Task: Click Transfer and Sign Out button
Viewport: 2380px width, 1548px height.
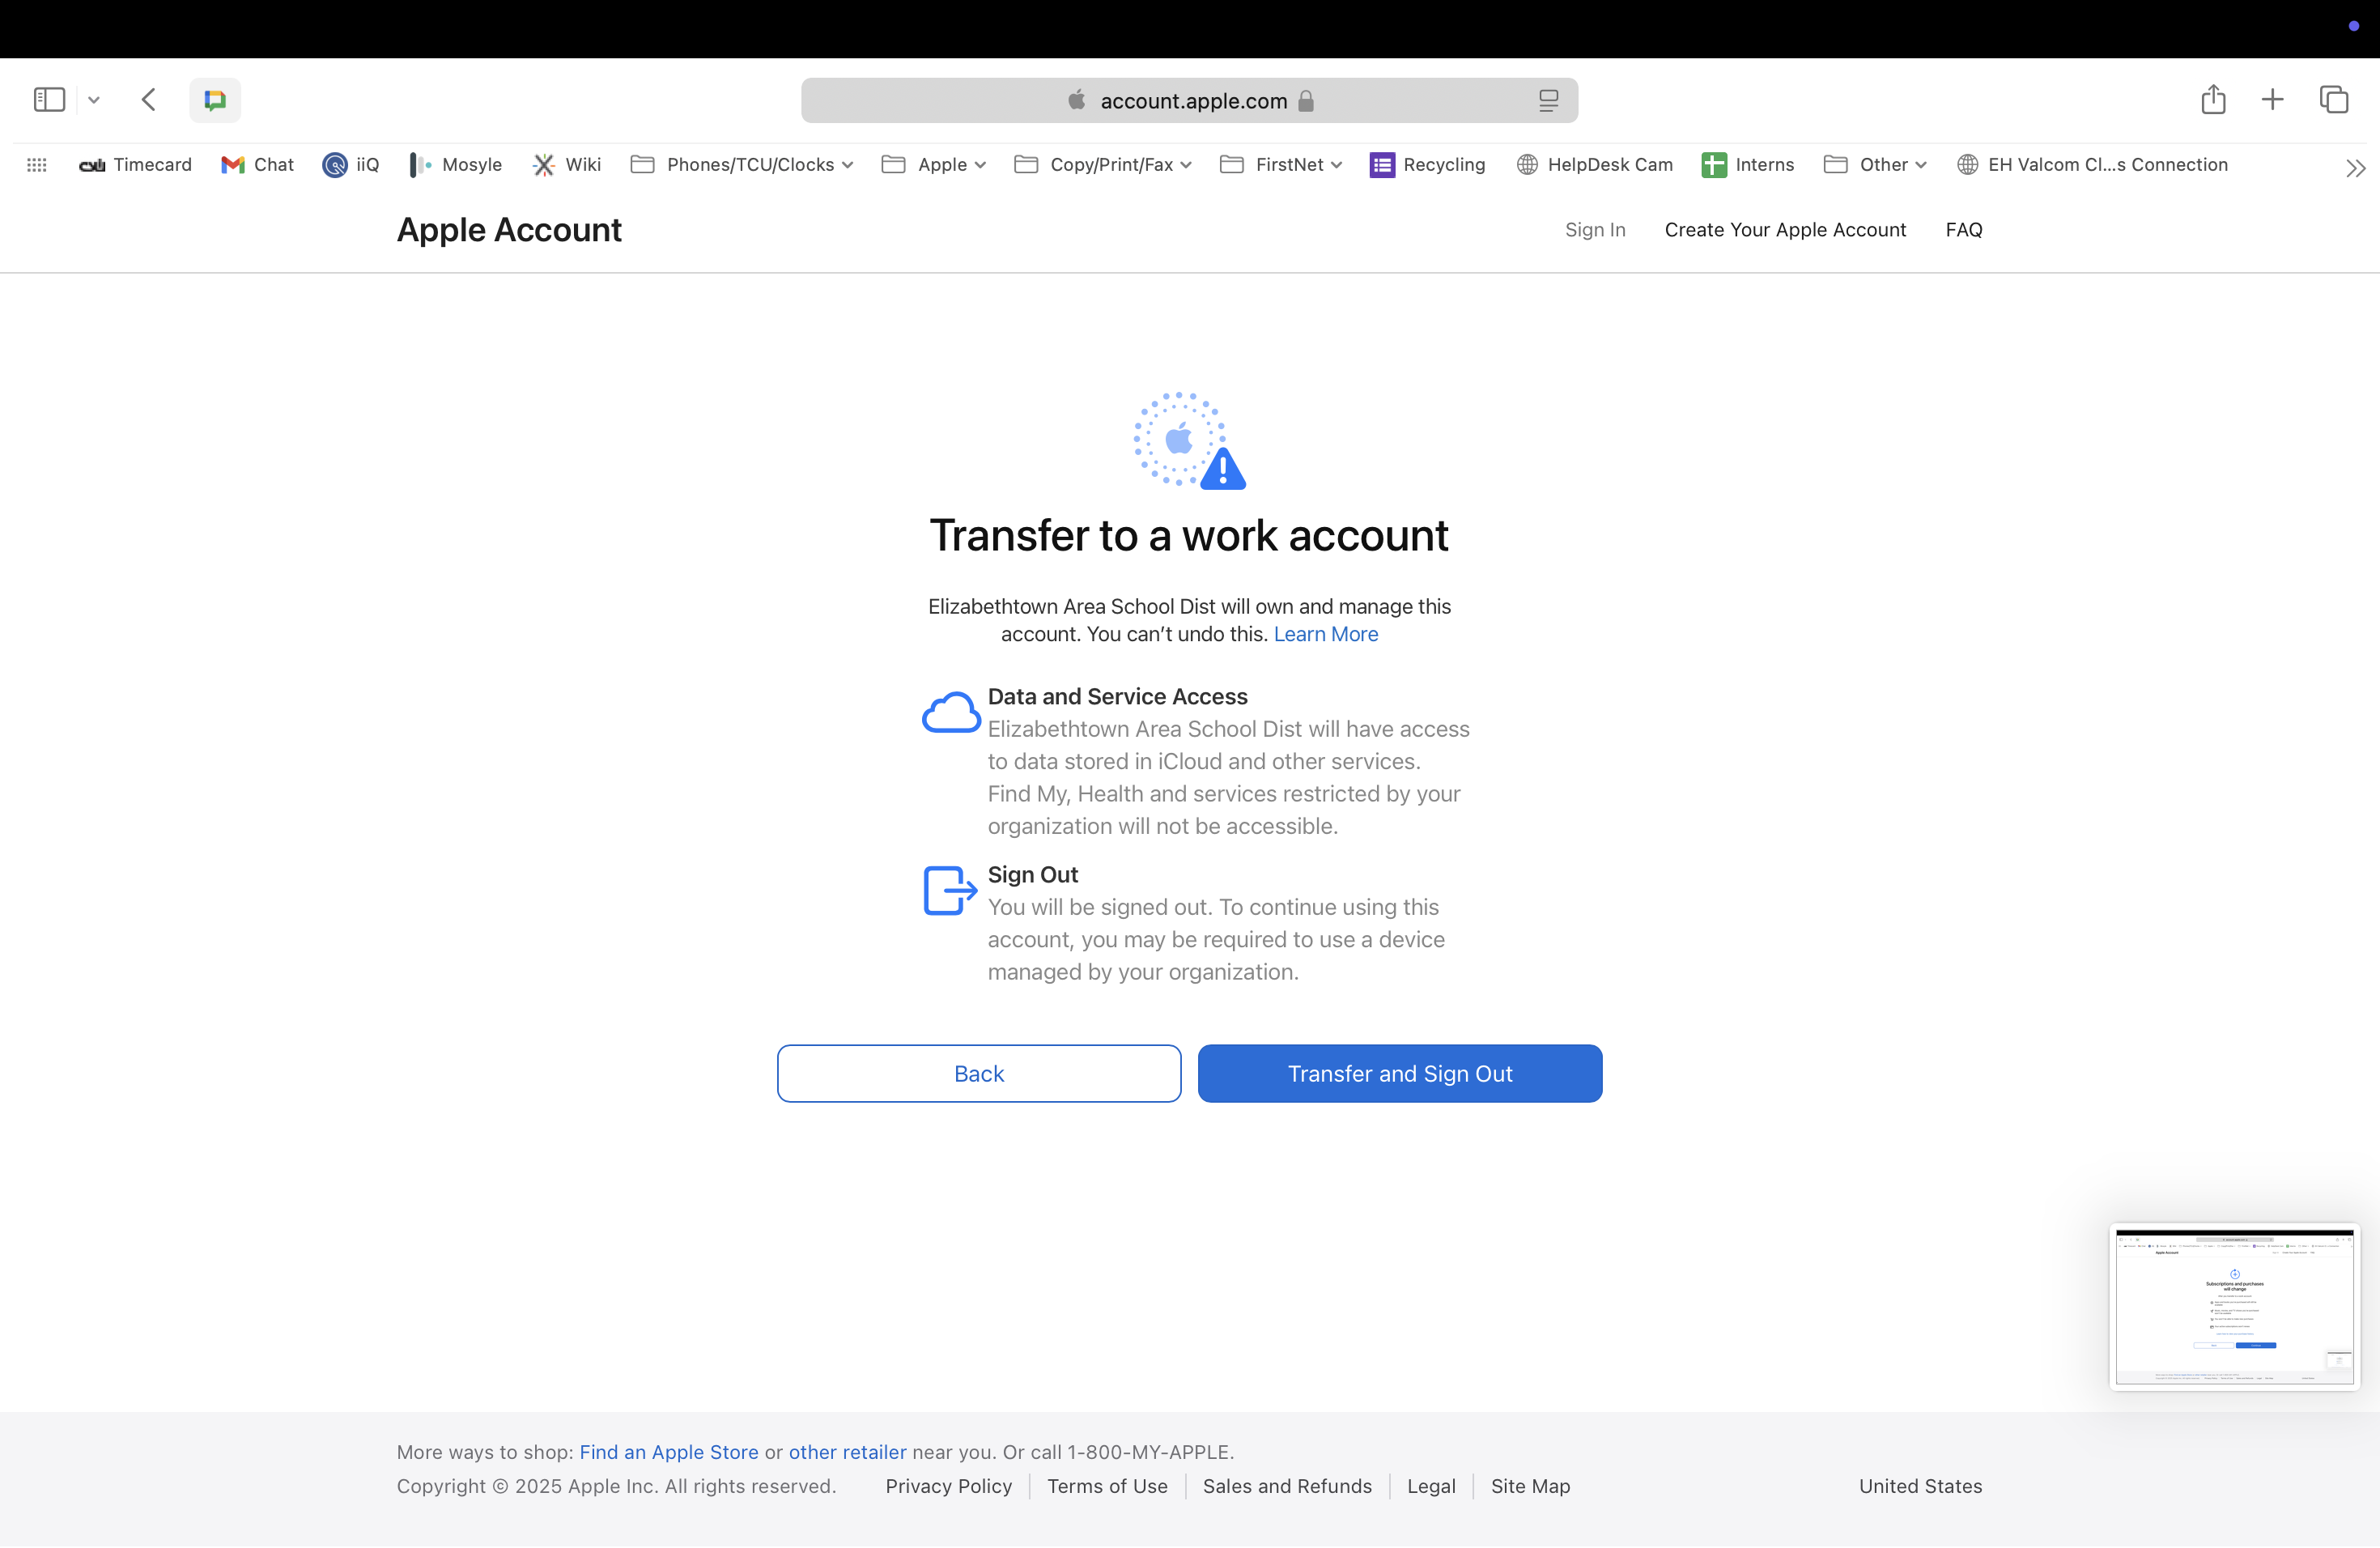Action: coord(1400,1073)
